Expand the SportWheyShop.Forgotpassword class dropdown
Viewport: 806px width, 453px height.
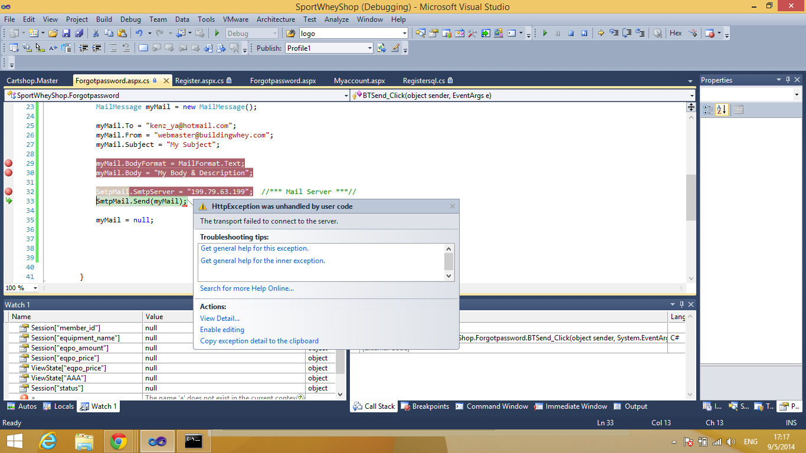(346, 95)
